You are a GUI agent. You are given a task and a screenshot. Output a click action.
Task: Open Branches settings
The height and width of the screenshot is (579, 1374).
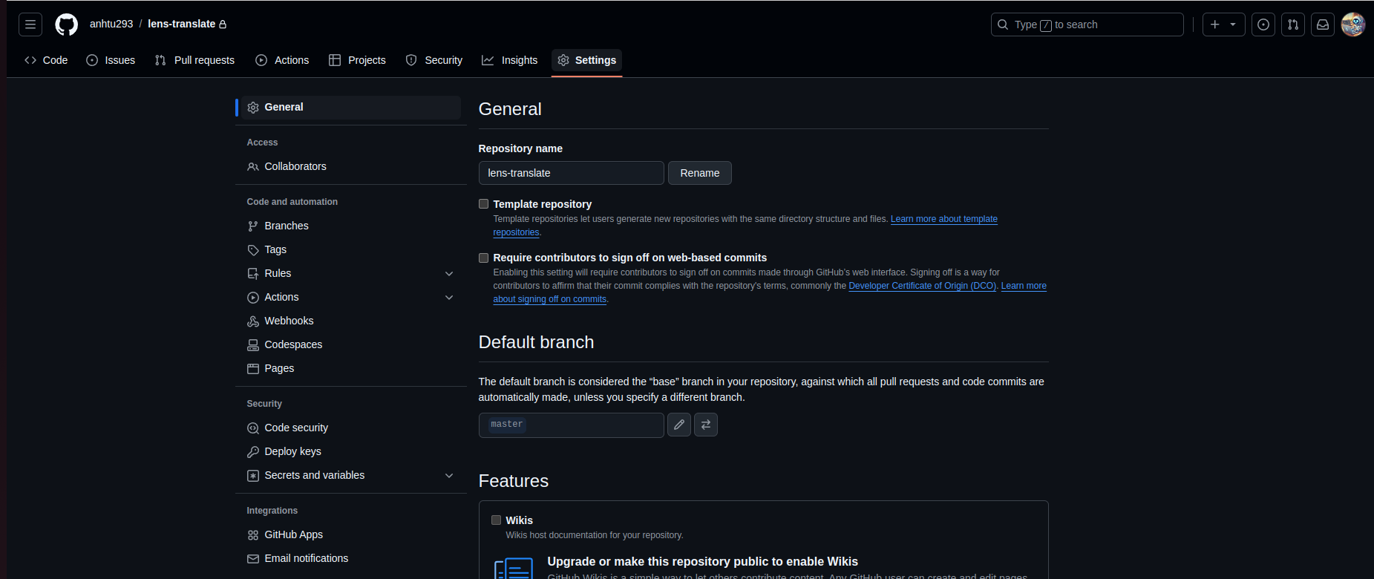coord(351,226)
